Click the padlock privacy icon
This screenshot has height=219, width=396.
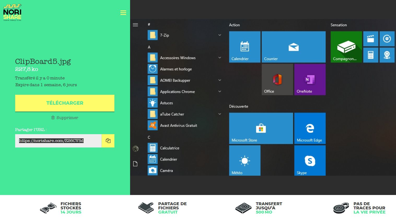(341, 208)
